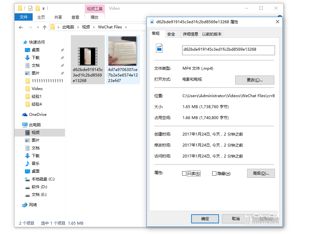Screen dimensions: 318x234
Task: Open OneDrive in the navigation pane
Action: click(37, 114)
